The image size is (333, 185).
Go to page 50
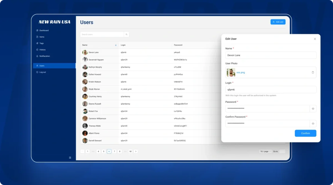[130, 151]
